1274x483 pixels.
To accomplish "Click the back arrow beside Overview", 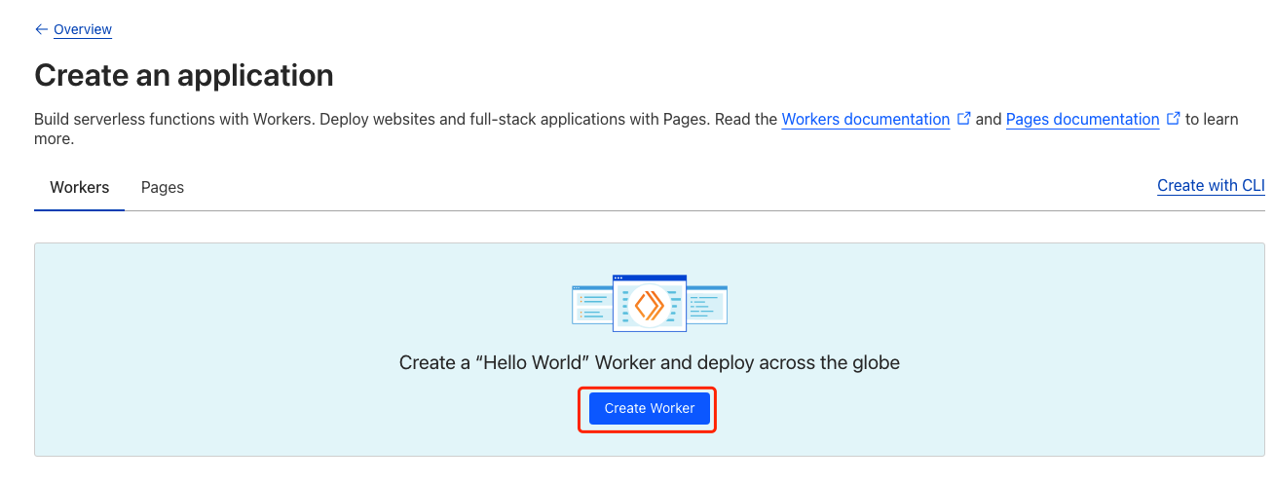I will click(x=41, y=29).
